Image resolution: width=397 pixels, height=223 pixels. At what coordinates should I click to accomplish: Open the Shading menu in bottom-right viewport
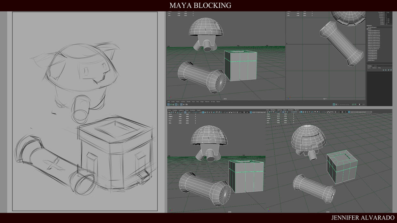(x=273, y=110)
